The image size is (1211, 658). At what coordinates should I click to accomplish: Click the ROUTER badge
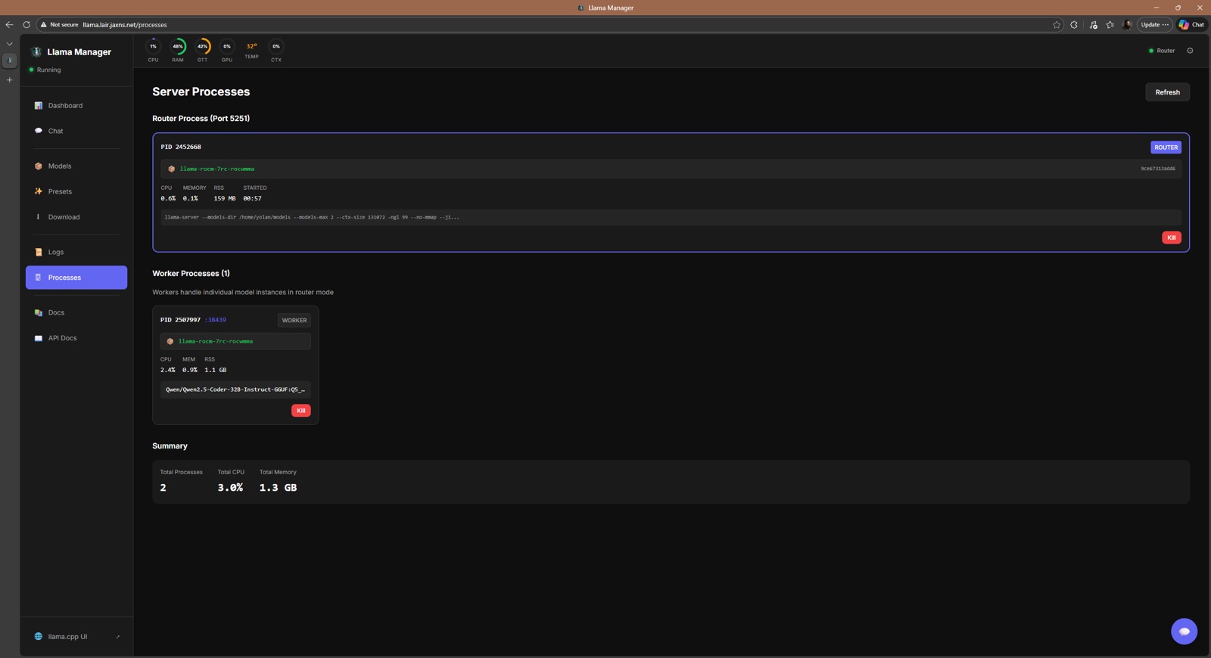tap(1166, 147)
